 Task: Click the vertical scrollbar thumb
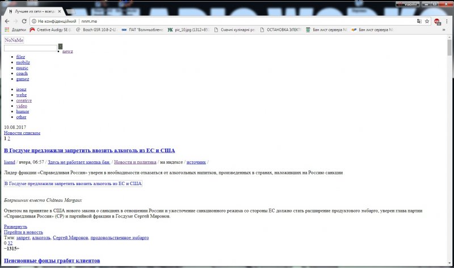(449, 48)
